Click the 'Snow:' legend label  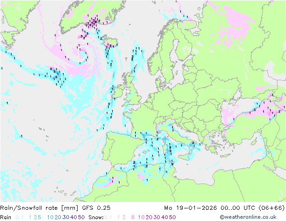pos(96,217)
